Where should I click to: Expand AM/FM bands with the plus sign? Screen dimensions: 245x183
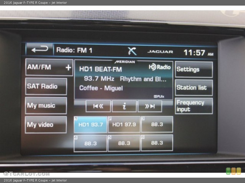point(68,68)
